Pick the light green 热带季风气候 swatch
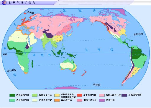The width and height of the screenshot is (151, 108). click(x=35, y=95)
